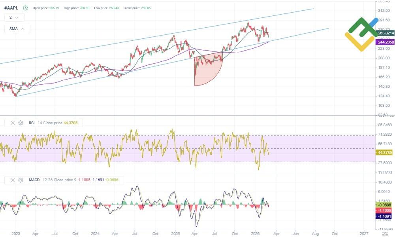
Task: Open the RSI indicator settings gear
Action: pyautogui.click(x=21, y=123)
